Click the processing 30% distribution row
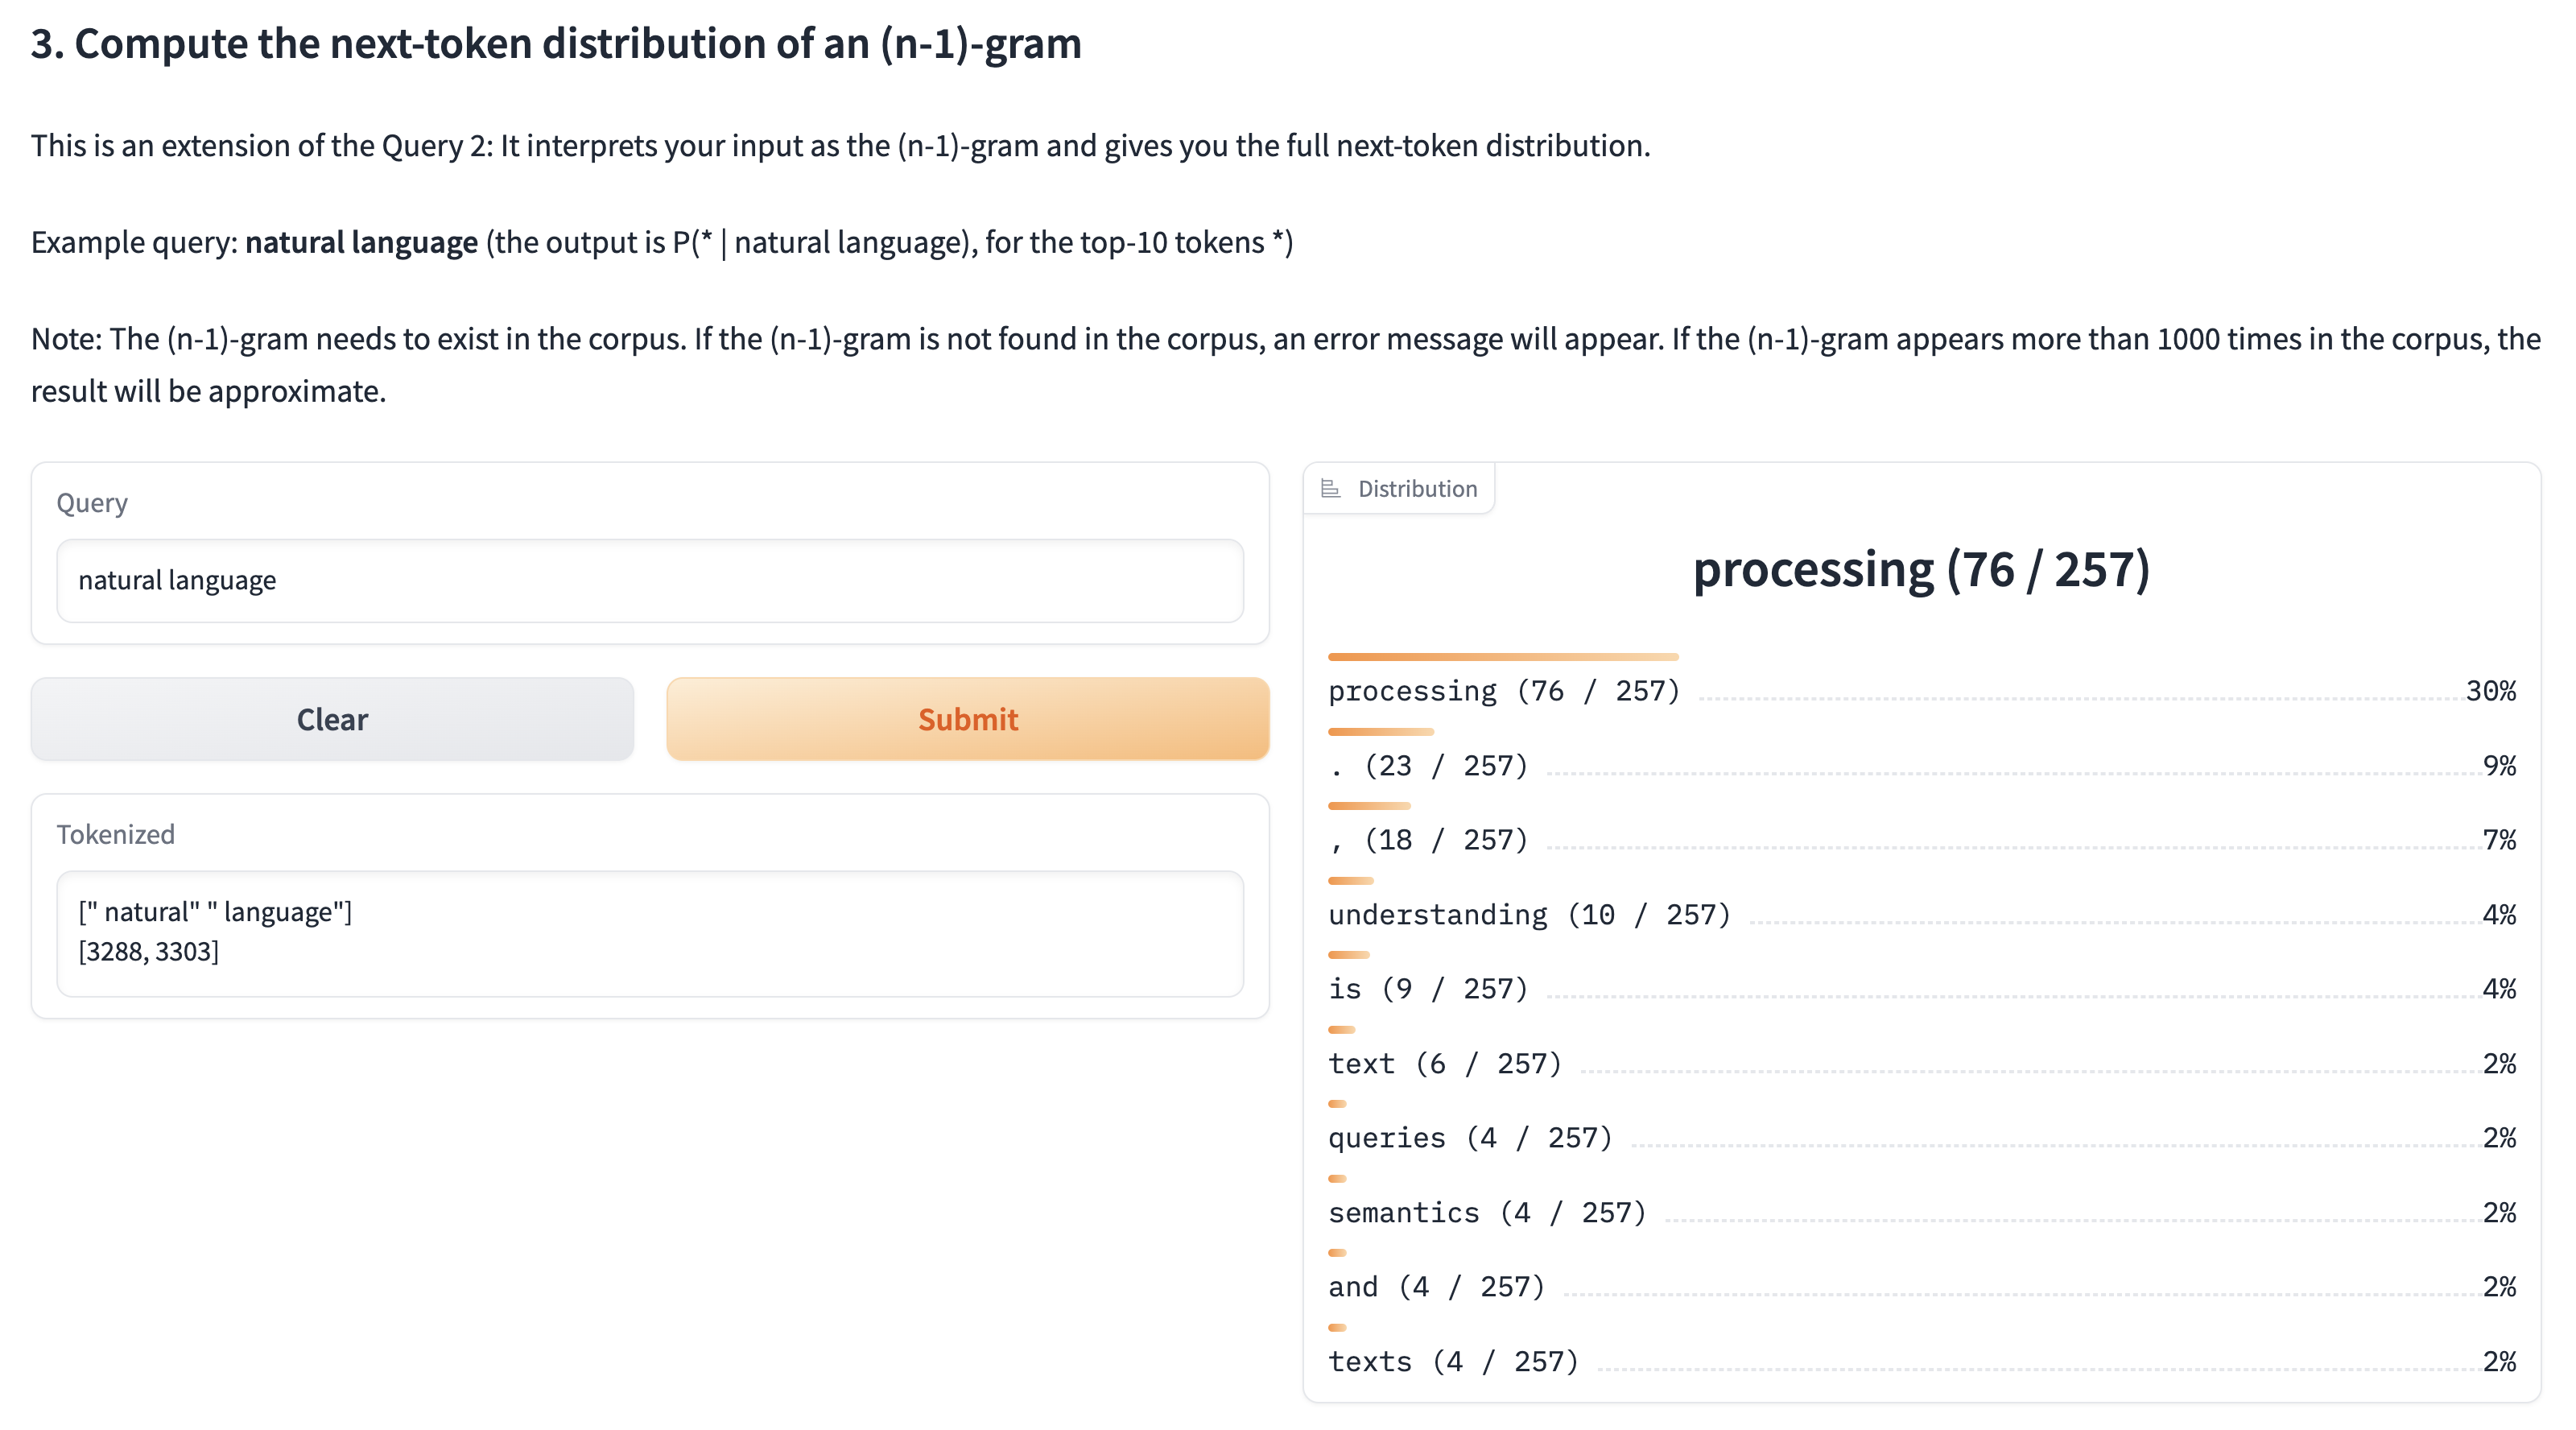The image size is (2576, 1430). (1920, 691)
